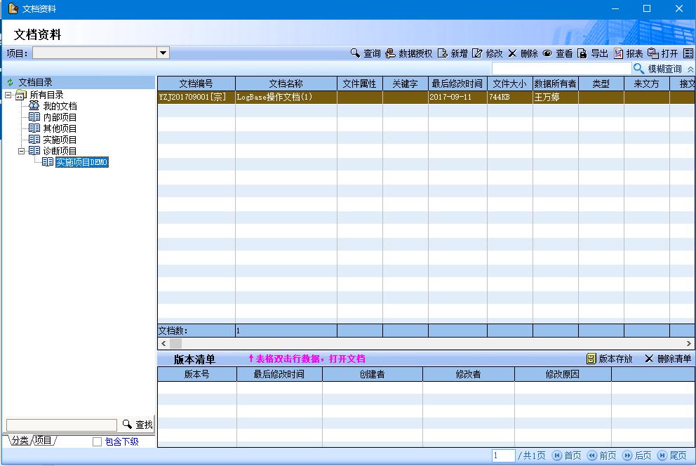
Task: Open the 项目 dropdown list
Action: pos(163,53)
